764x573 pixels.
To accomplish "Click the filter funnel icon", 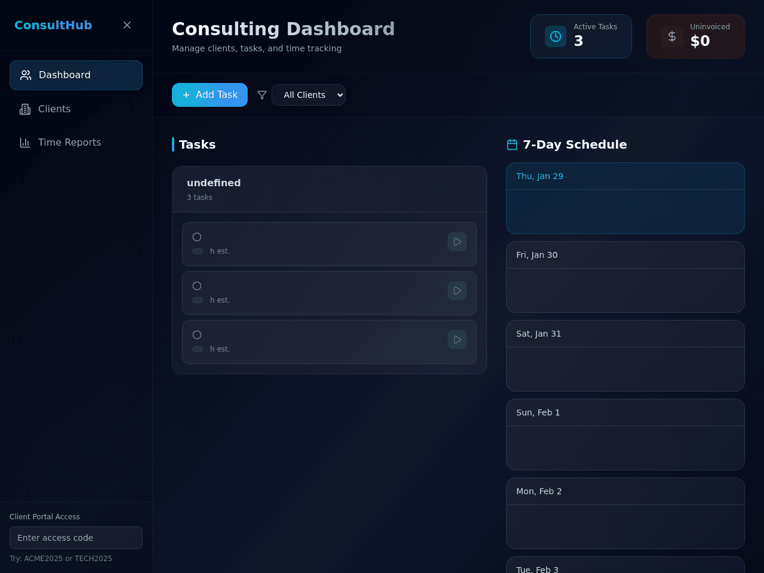I will [x=262, y=95].
